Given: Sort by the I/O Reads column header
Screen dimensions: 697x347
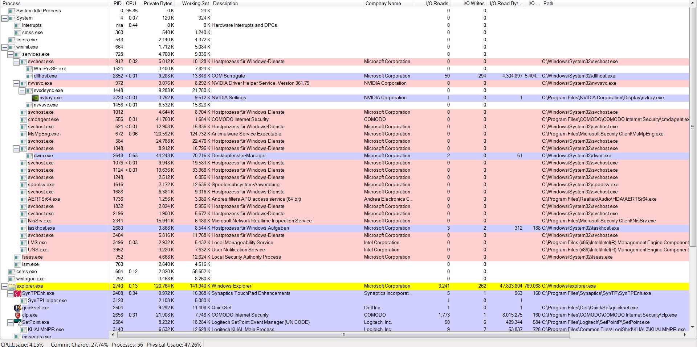Looking at the screenshot, I should pos(432,3).
